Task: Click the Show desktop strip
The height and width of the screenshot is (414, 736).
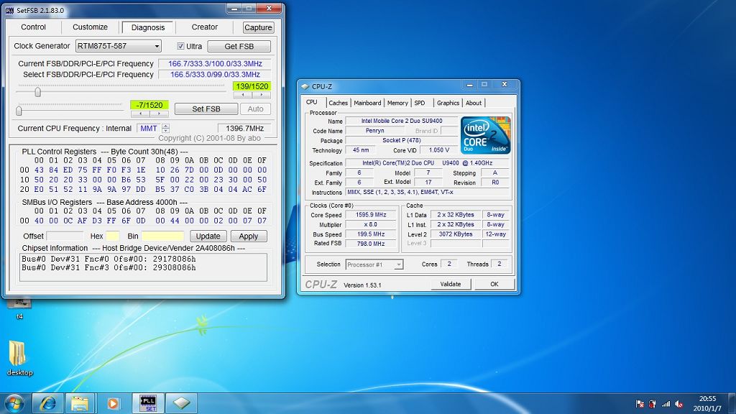Action: point(732,404)
